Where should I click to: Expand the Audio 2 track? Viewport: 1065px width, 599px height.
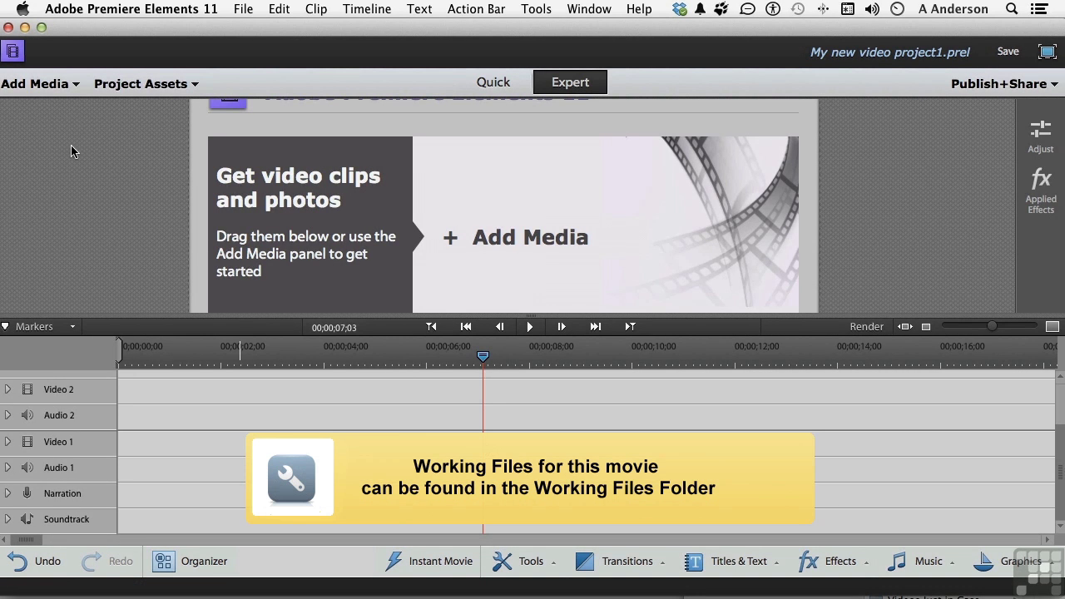tap(7, 415)
